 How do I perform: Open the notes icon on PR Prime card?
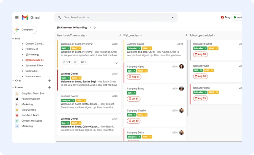(75, 62)
